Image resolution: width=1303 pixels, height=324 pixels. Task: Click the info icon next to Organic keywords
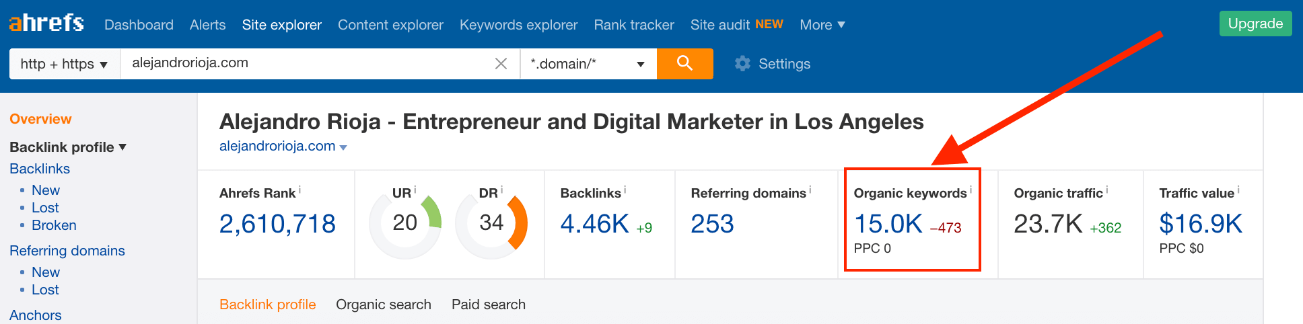pos(971,190)
